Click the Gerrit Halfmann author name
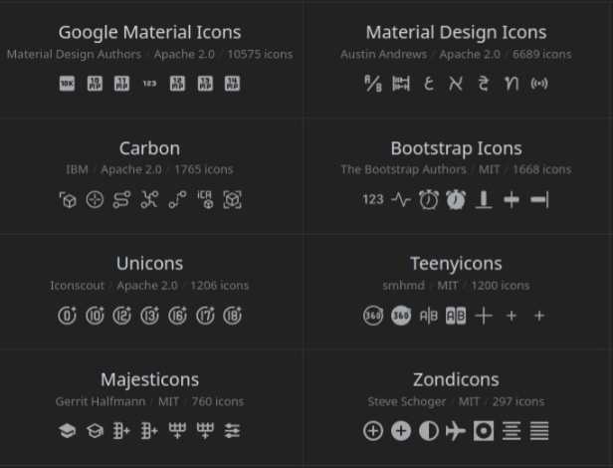613x468 pixels. click(101, 401)
